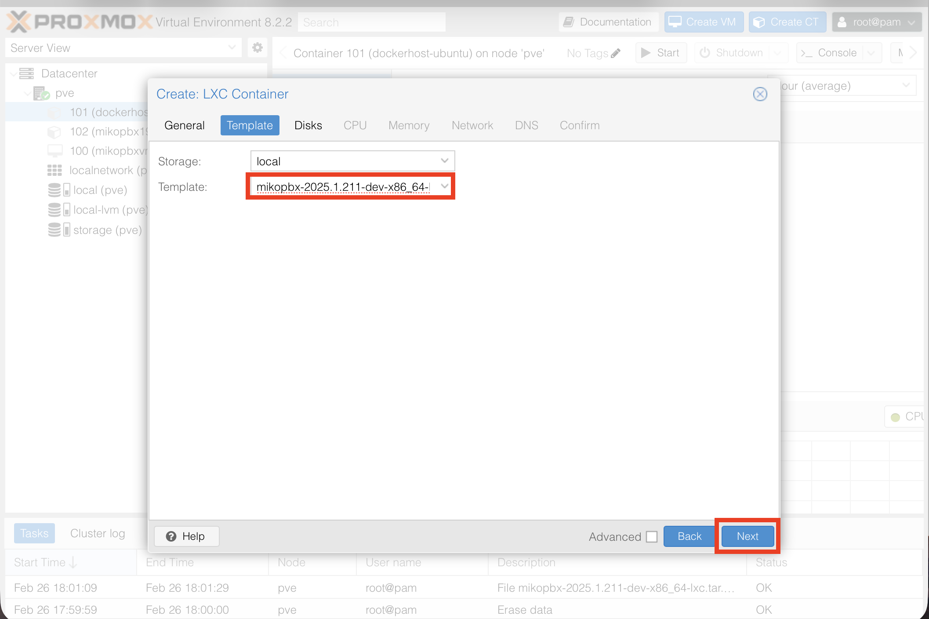The image size is (929, 619).
Task: Click the Proxmox logo icon
Action: click(18, 22)
